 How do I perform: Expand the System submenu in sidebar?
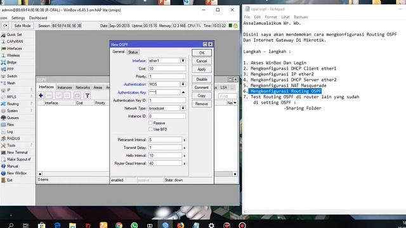[32, 111]
